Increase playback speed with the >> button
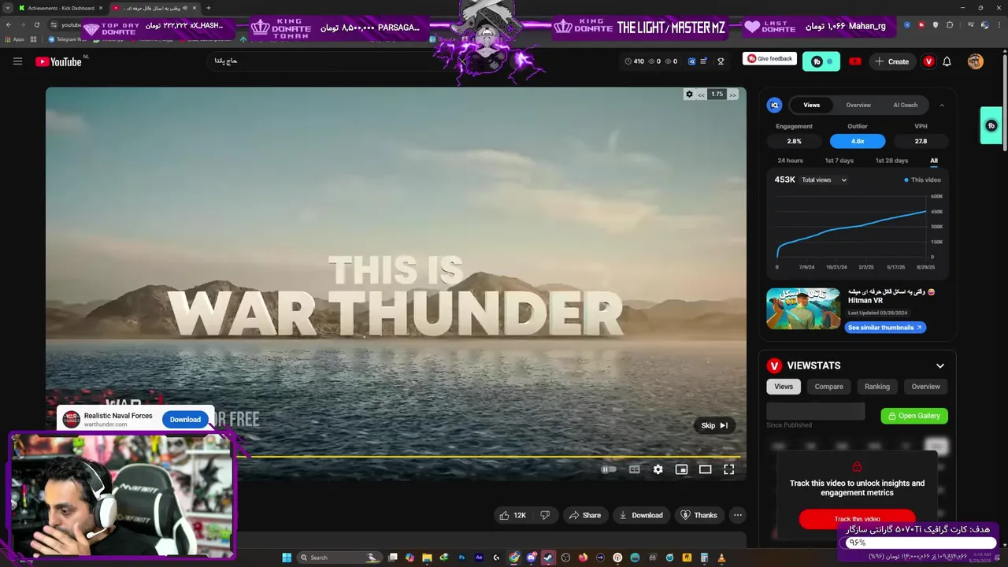Viewport: 1008px width, 567px height. pyautogui.click(x=732, y=94)
